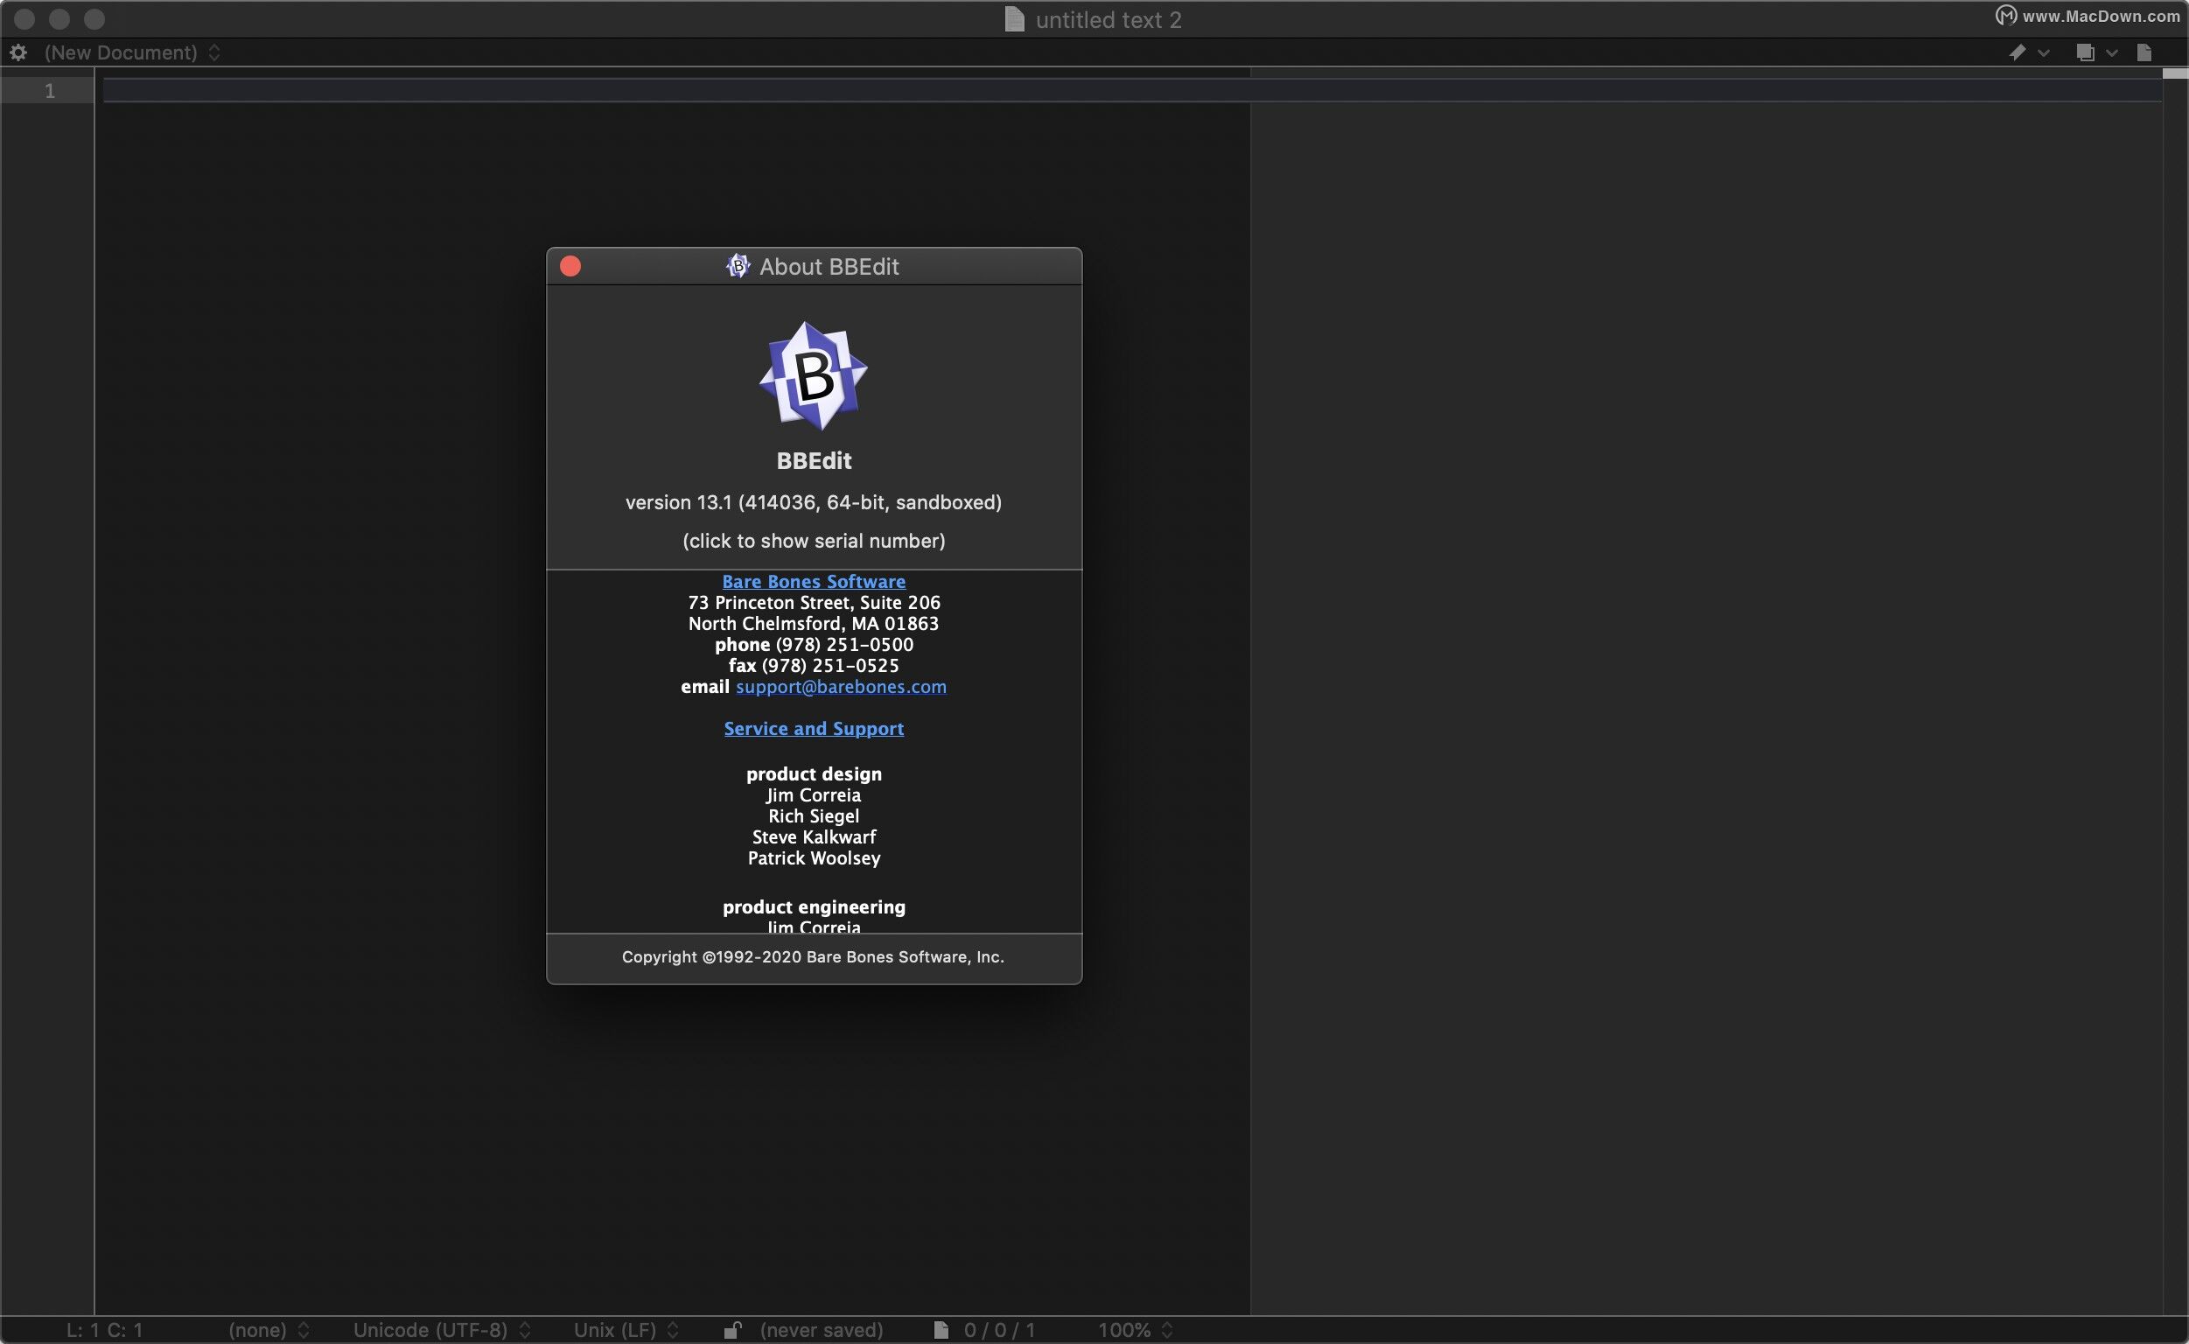Open the (none) language popup
2189x1344 pixels.
269,1330
